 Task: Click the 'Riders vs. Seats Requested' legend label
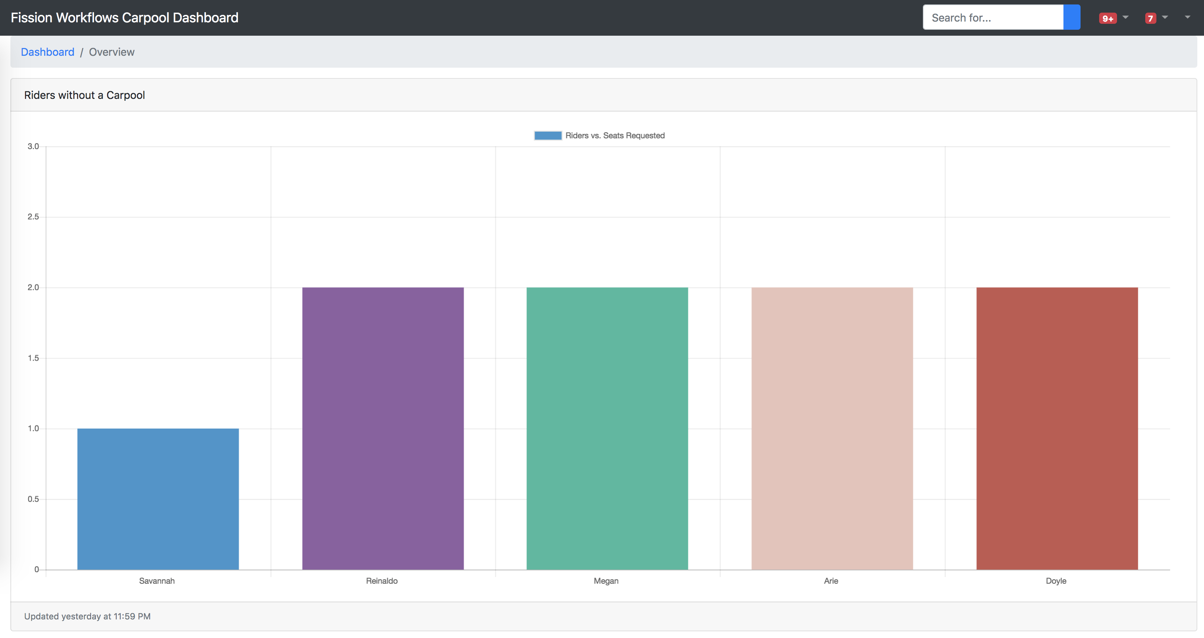coord(615,136)
